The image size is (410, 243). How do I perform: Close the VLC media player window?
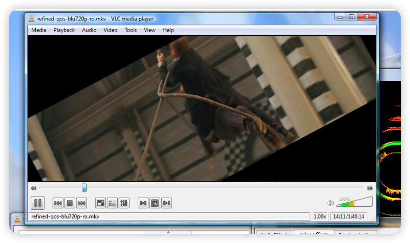point(367,17)
